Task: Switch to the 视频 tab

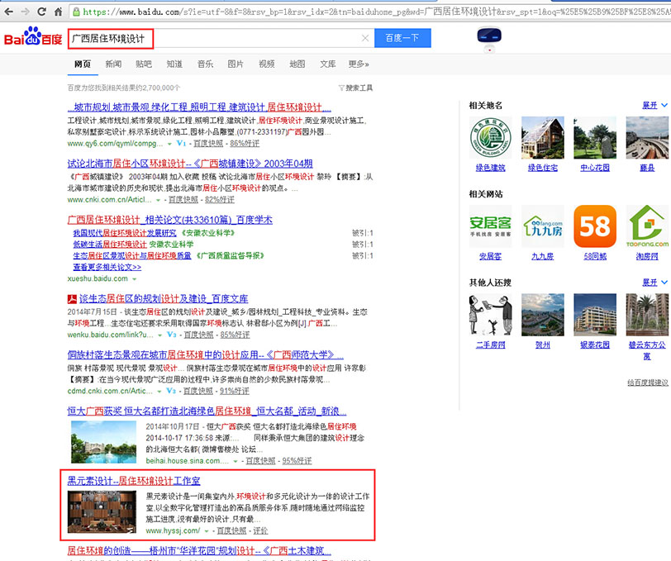Action: pyautogui.click(x=266, y=64)
